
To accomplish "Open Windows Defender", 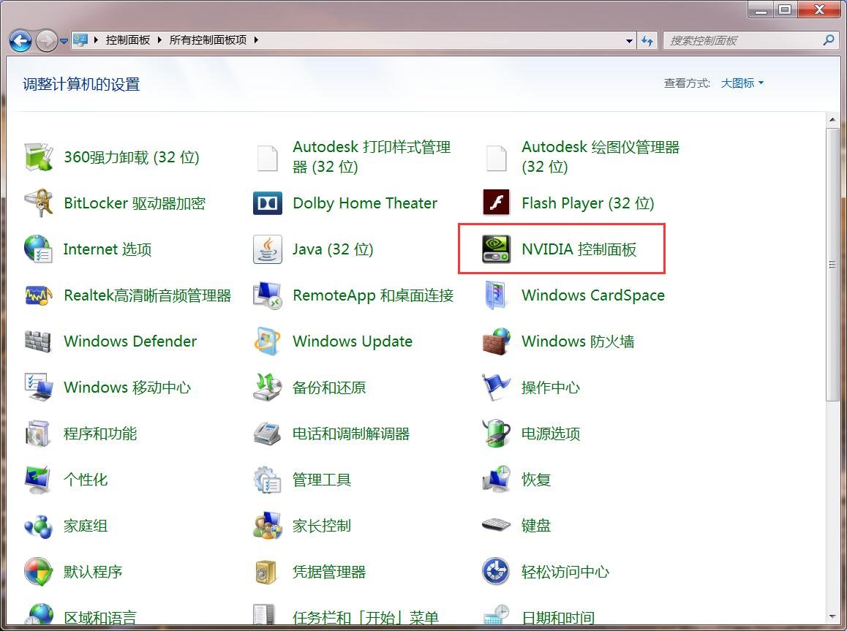I will (x=130, y=341).
